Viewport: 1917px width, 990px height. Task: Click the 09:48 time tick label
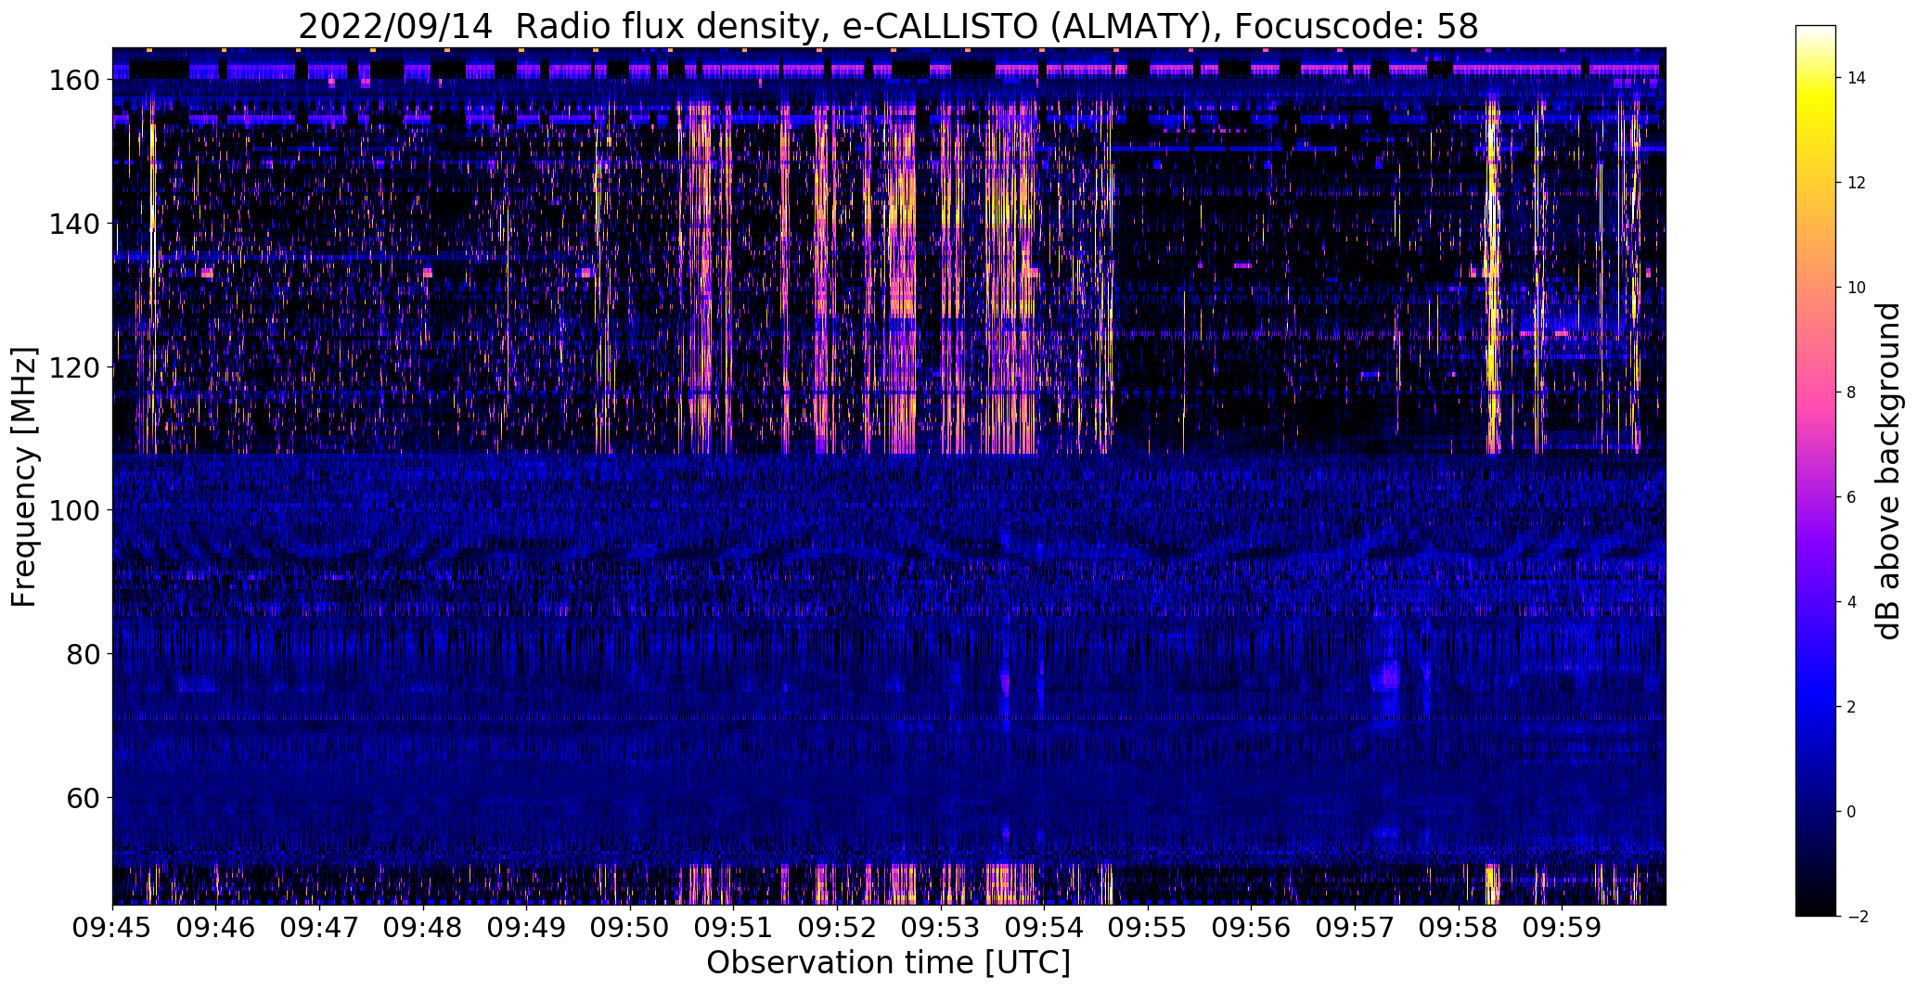[x=423, y=927]
